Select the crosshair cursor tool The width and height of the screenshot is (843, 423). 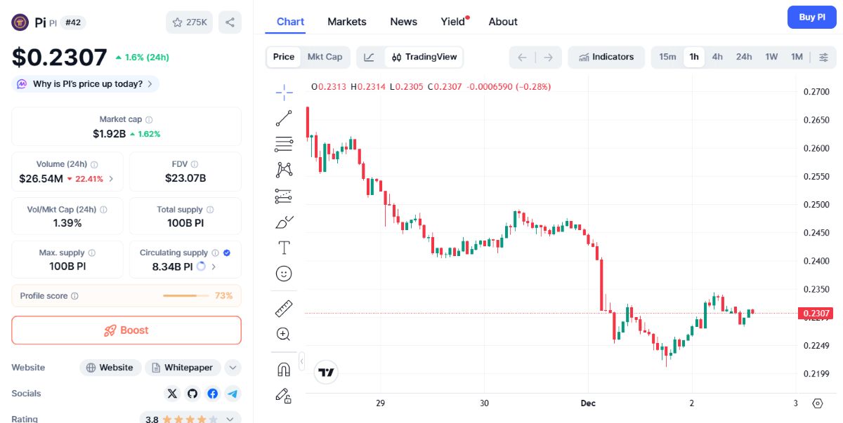(x=284, y=92)
